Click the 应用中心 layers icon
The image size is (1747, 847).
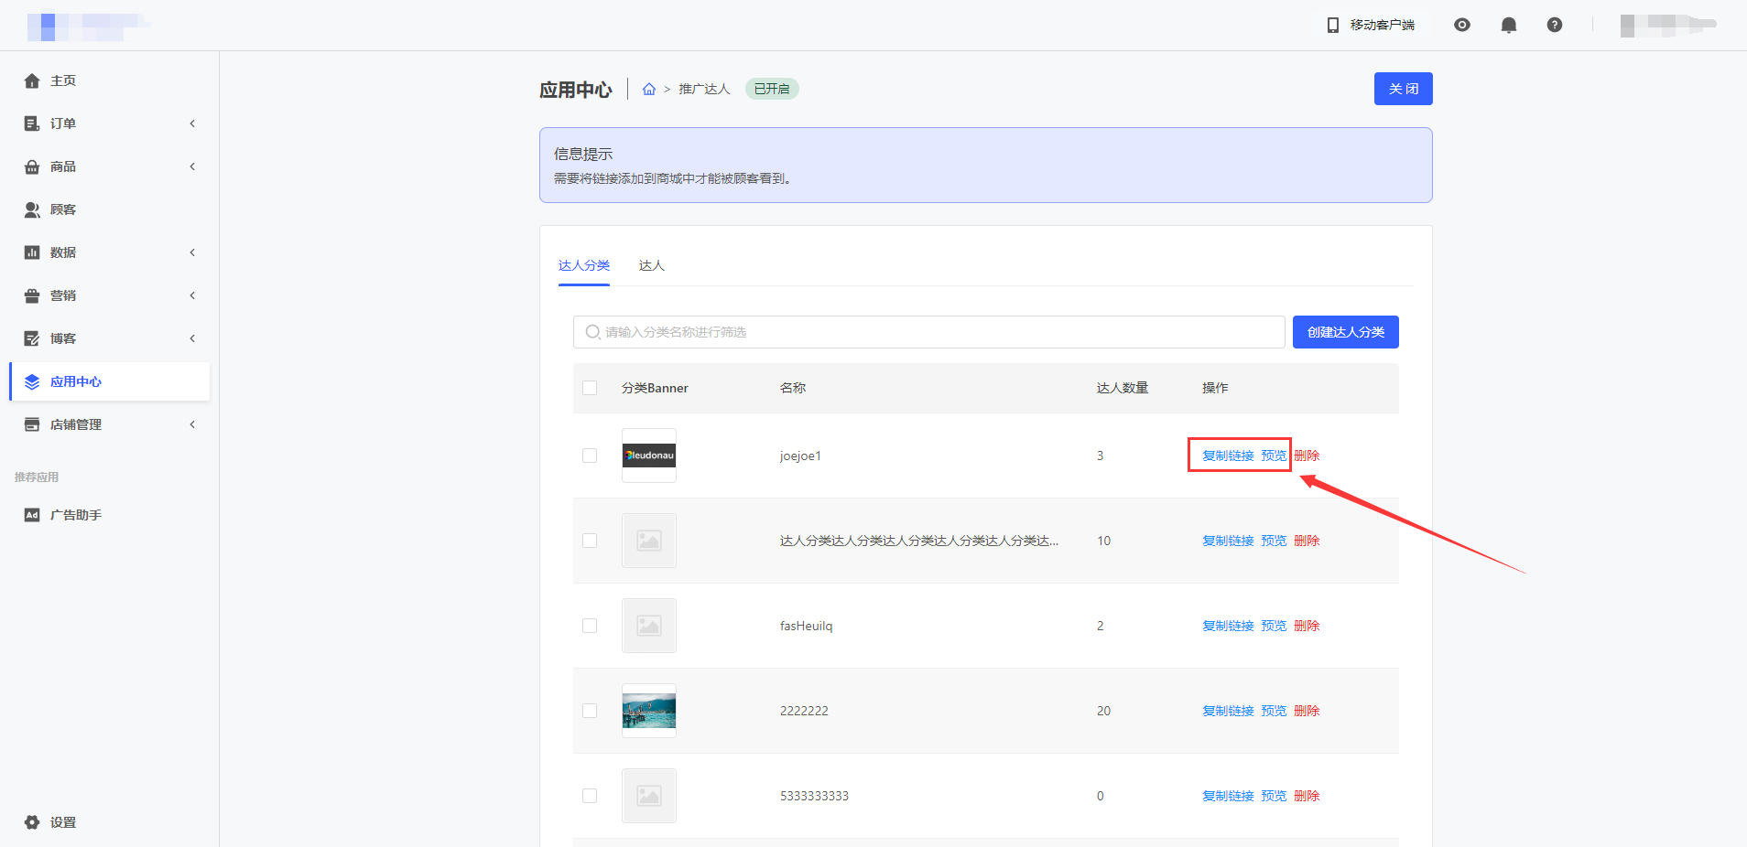point(32,381)
